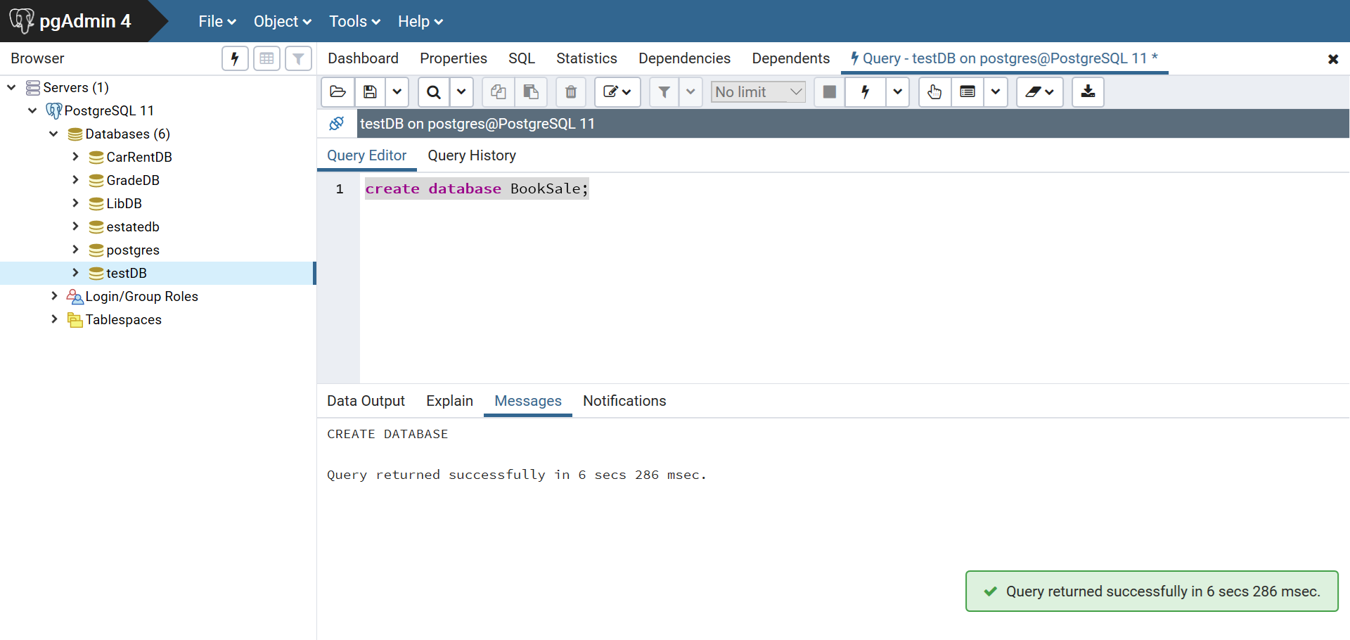Select Tablespaces in the tree
This screenshot has width=1350, height=640.
point(123,319)
